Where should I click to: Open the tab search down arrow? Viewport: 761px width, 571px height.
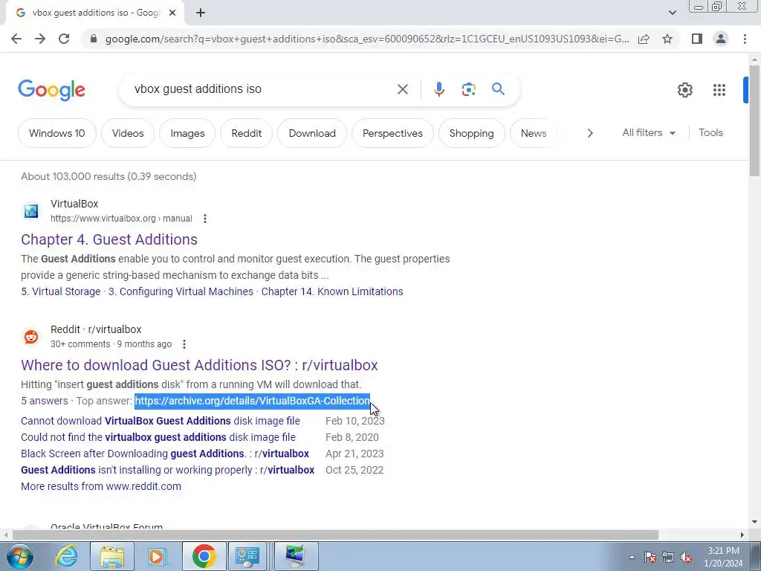672,13
